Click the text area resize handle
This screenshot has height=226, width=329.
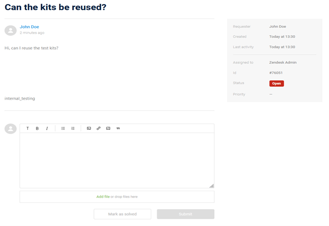click(x=211, y=186)
